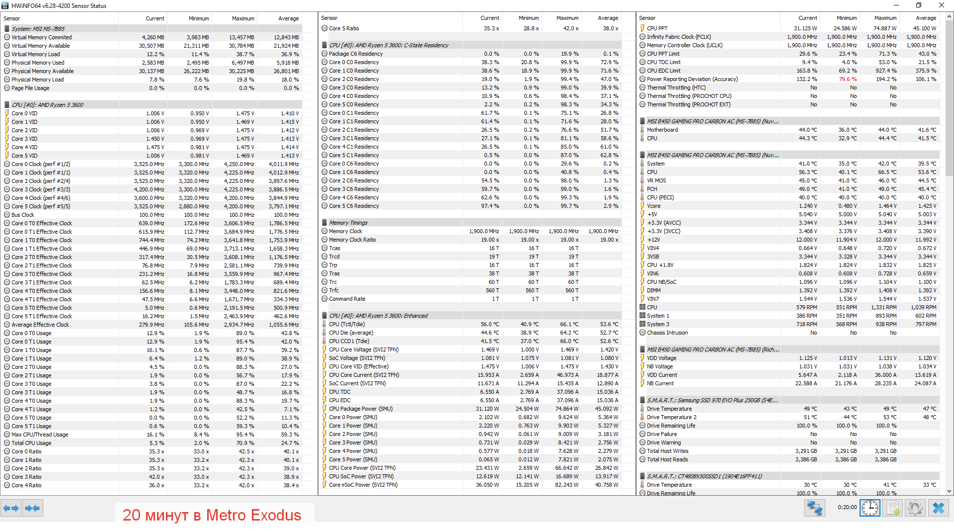Select the Thermal Throttling (HTC) row

click(x=790, y=88)
